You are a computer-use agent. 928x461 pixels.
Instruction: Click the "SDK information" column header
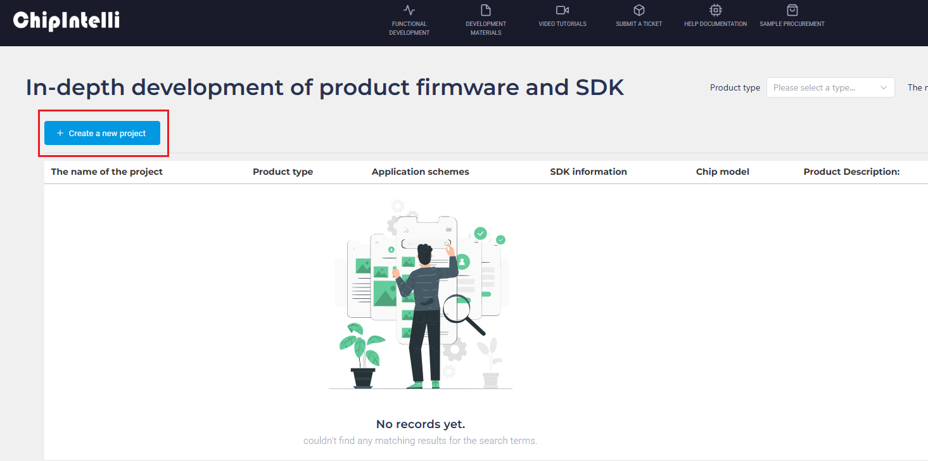588,172
